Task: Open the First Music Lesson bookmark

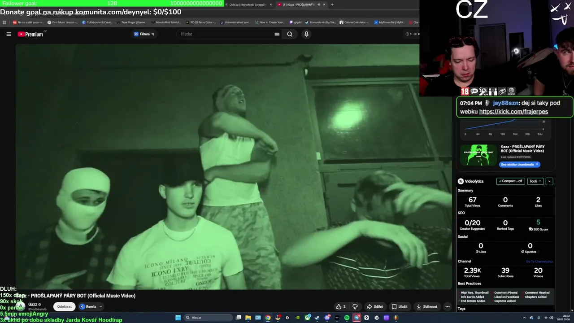Action: point(62,22)
